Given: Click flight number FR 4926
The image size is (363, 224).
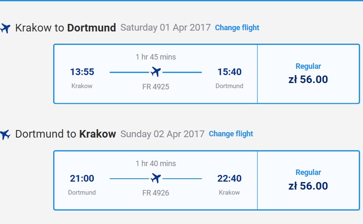Looking at the screenshot, I should pos(156,193).
